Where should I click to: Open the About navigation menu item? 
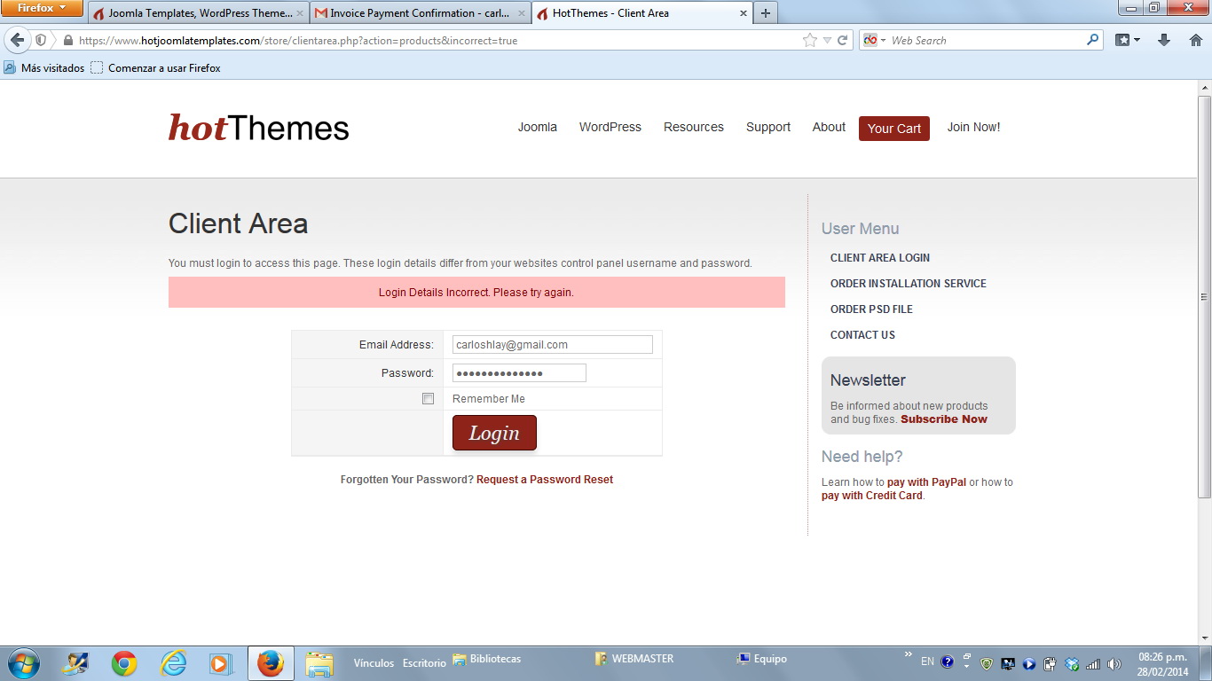[x=829, y=127]
